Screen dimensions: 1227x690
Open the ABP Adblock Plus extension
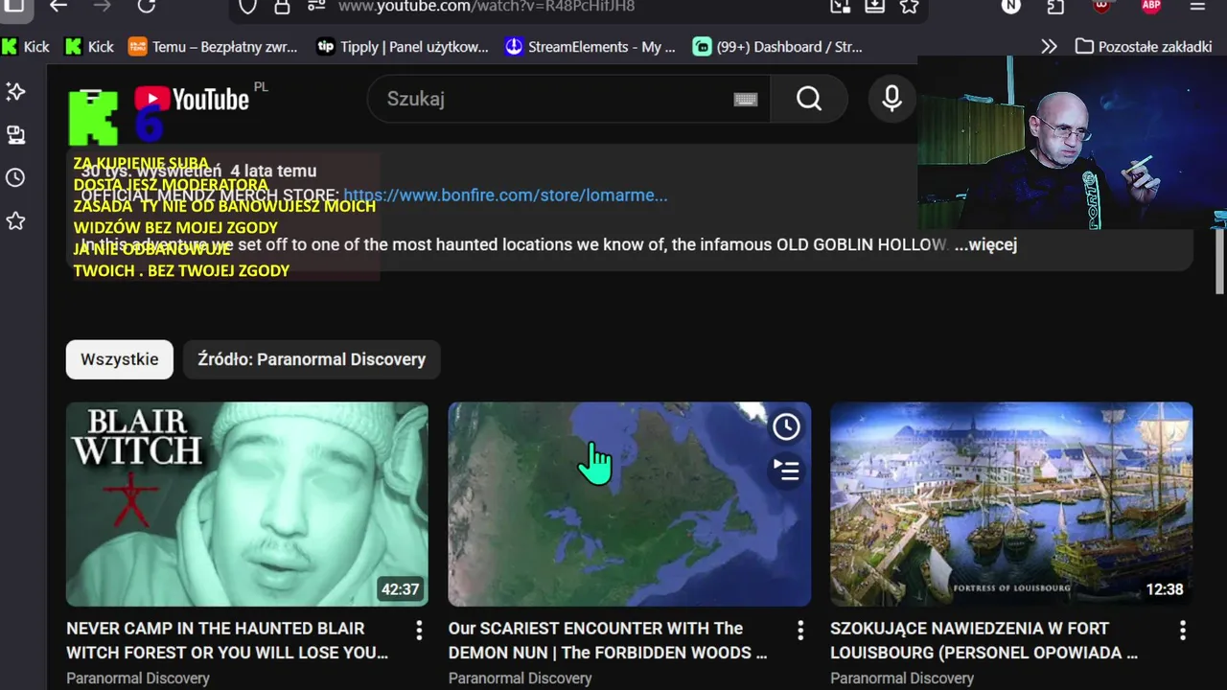[1151, 6]
